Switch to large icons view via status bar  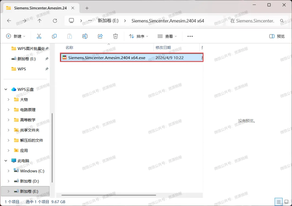tap(286, 202)
